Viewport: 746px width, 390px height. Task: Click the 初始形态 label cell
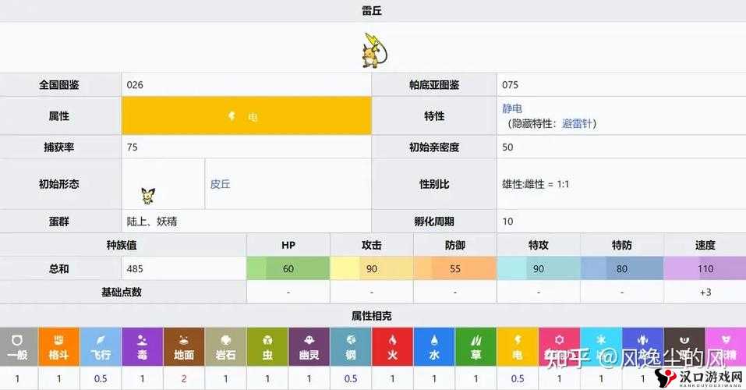tap(61, 184)
